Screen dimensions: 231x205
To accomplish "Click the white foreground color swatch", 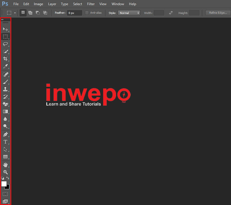I will [4, 184].
